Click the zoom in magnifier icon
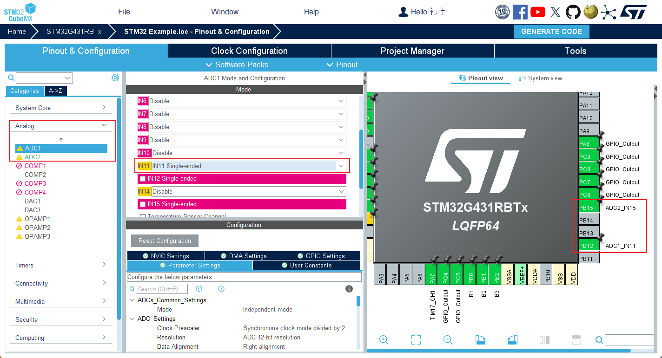 point(384,340)
